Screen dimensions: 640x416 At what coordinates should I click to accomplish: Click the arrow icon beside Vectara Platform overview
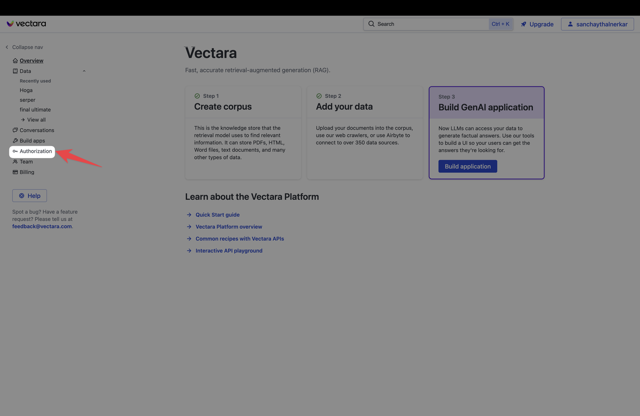[x=189, y=227]
